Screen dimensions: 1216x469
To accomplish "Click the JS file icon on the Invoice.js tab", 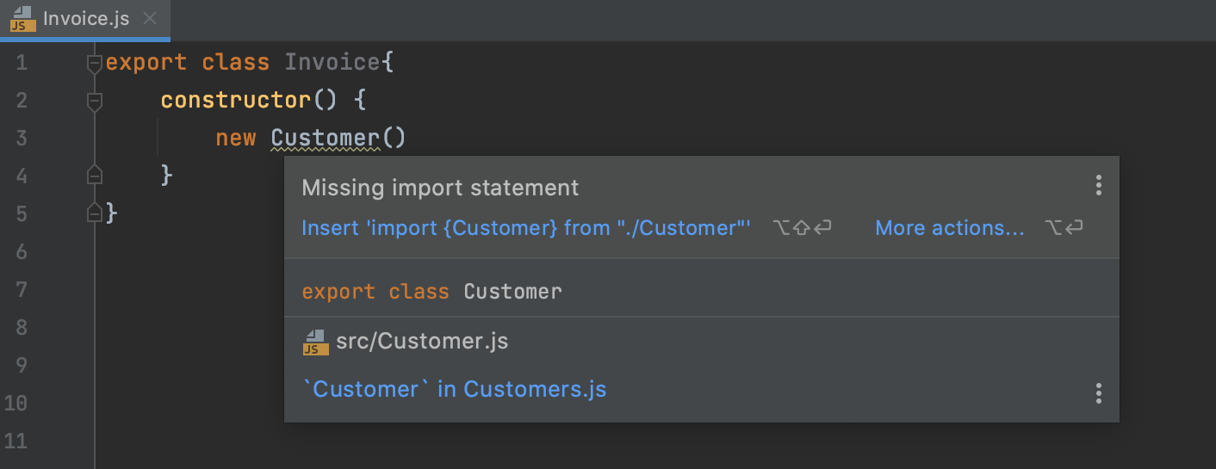I will [x=22, y=19].
